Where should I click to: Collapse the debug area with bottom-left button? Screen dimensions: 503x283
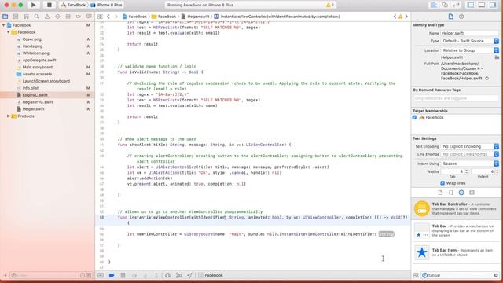tap(101, 275)
